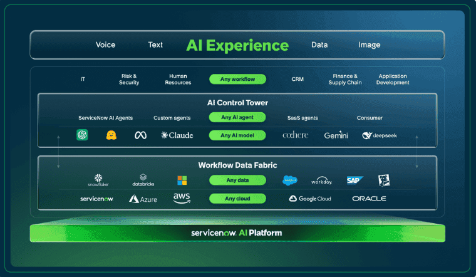Select the SAP logo
Viewport: 476px width, 277px height.
[356, 180]
